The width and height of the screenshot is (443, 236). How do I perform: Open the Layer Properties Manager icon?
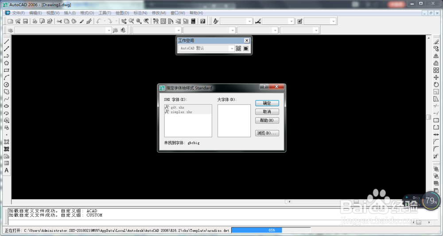pyautogui.click(x=11, y=30)
